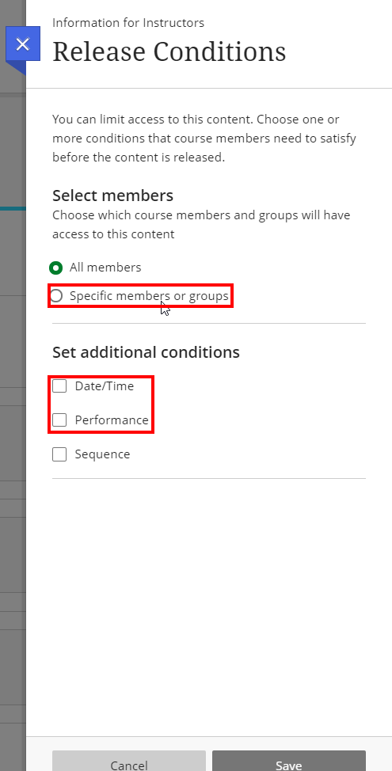
Task: Save the release conditions
Action: point(289,761)
